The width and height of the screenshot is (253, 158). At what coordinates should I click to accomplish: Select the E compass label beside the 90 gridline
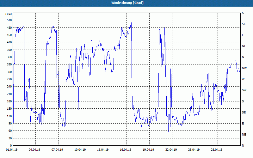(243, 124)
